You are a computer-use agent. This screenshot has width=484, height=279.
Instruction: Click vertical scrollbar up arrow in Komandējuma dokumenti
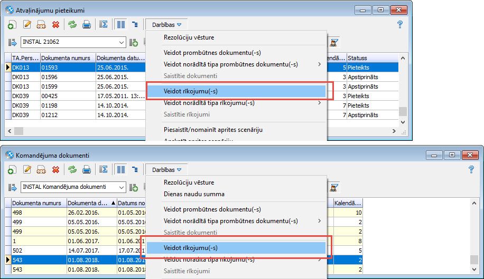pyautogui.click(x=474, y=203)
